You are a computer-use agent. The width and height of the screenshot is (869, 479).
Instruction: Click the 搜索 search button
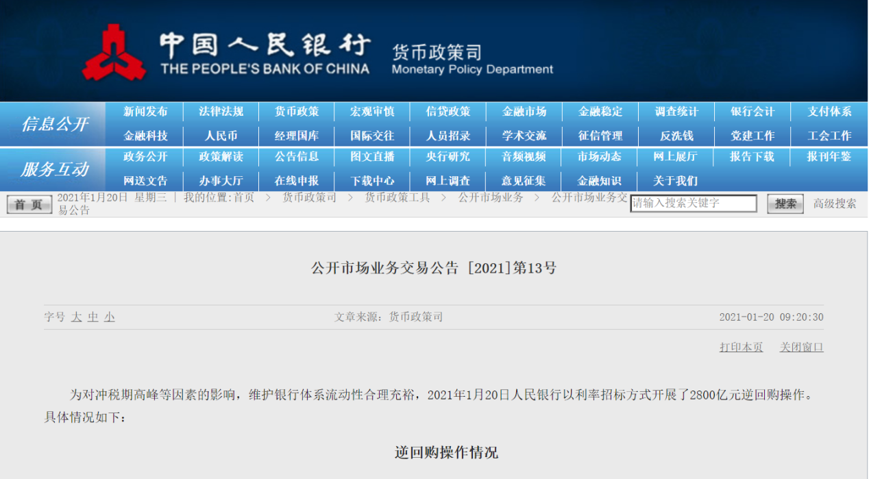784,204
